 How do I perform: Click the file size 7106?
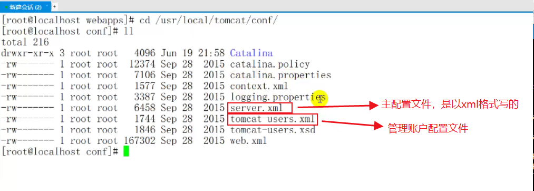[145, 75]
